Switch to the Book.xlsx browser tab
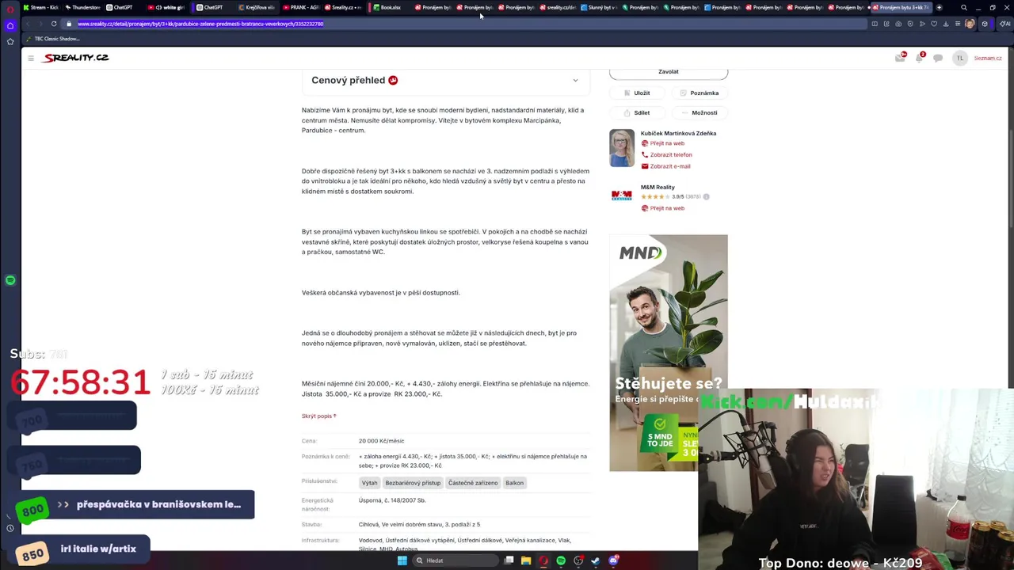This screenshot has width=1014, height=570. [387, 7]
